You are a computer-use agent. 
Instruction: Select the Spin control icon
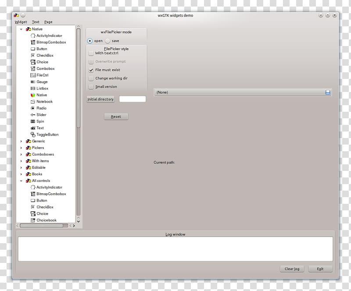(33, 121)
